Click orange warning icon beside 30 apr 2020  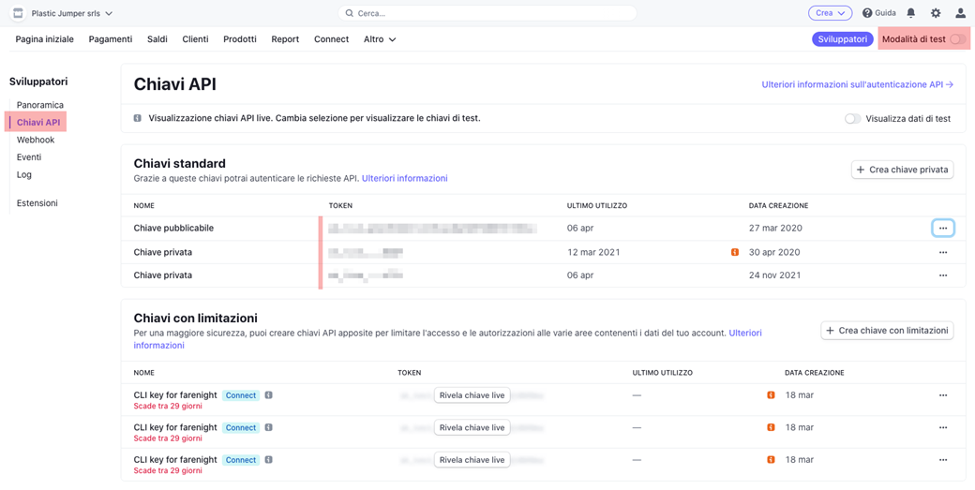click(x=735, y=252)
